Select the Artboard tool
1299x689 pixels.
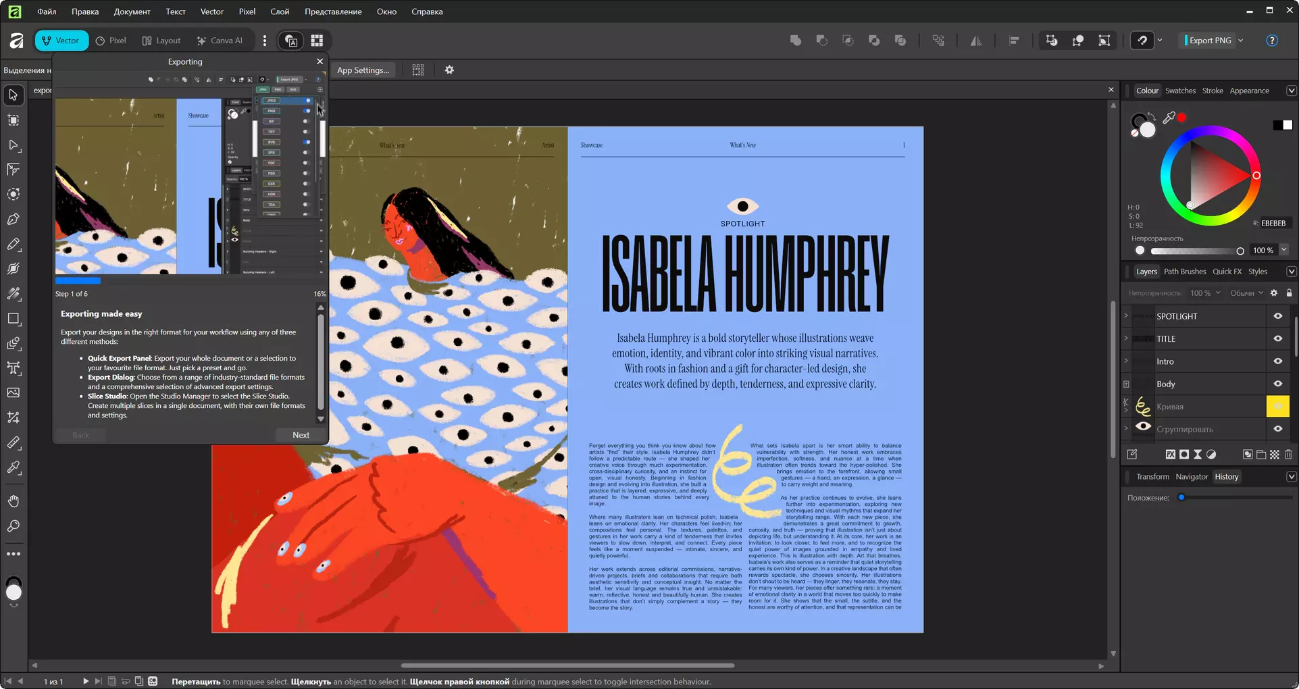[x=14, y=120]
